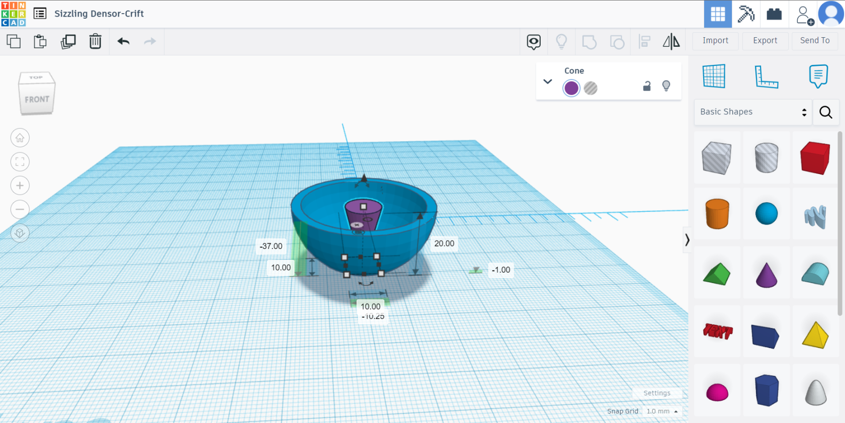
Task: Switch to the 3D design grid view
Action: point(718,14)
